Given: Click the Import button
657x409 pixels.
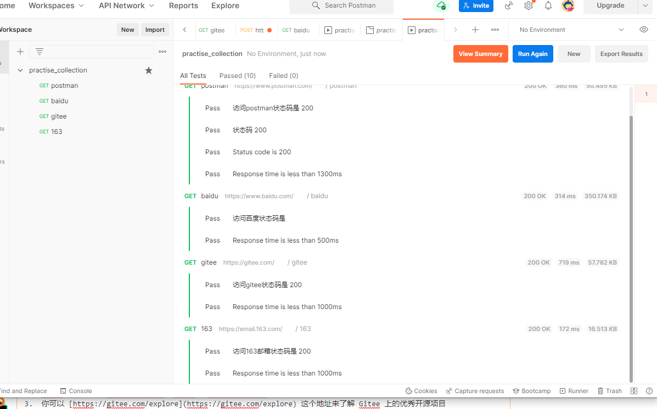Looking at the screenshot, I should 155,30.
